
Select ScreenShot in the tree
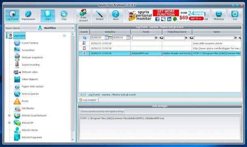28,50
